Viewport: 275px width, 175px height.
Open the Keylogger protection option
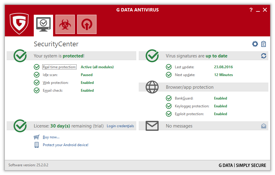[x=192, y=106]
